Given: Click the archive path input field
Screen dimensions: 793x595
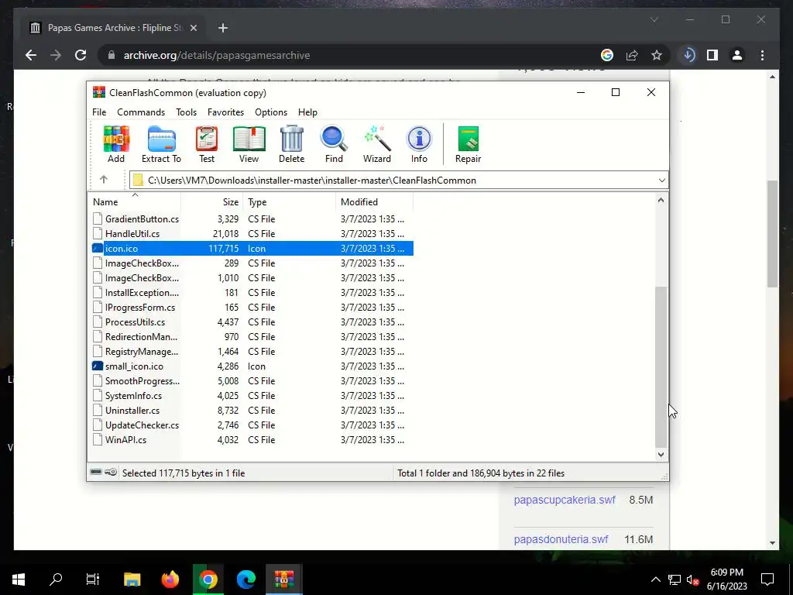Looking at the screenshot, I should pos(399,180).
